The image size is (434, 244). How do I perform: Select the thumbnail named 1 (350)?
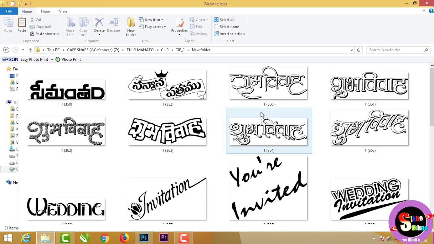[x=66, y=90]
